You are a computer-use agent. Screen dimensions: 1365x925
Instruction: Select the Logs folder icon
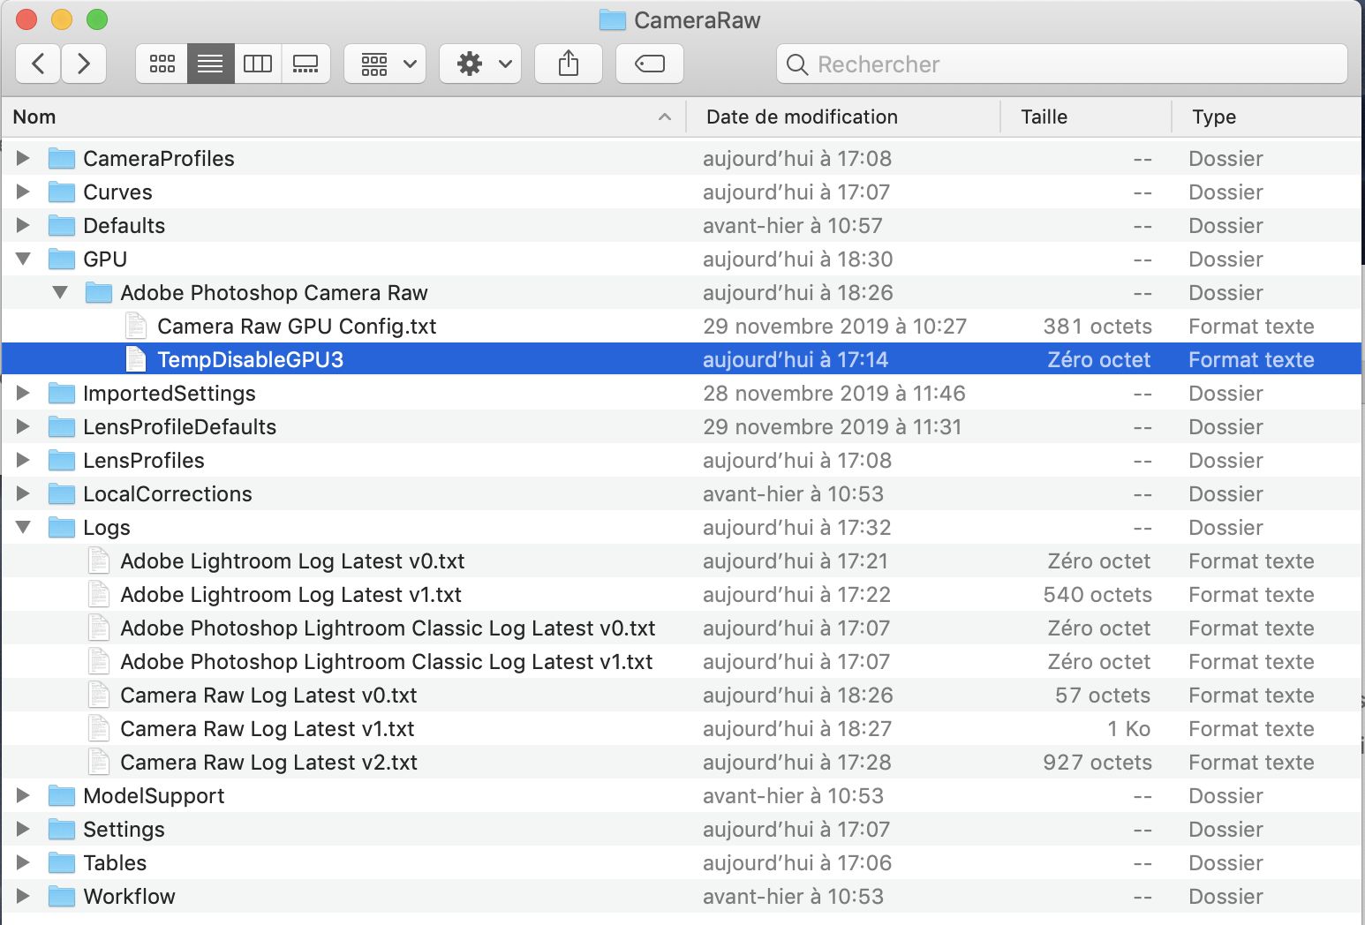[x=61, y=527]
